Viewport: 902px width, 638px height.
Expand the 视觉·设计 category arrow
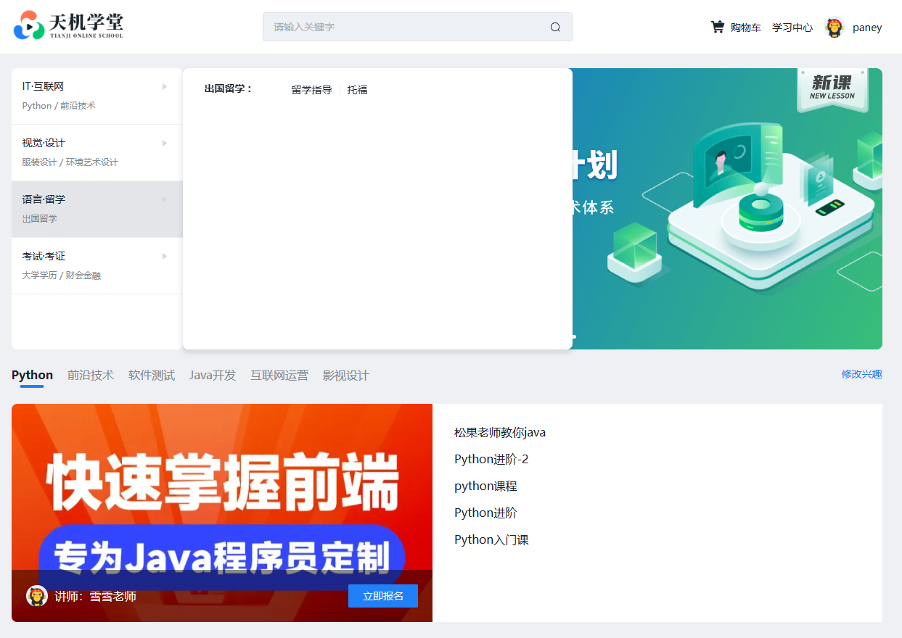point(165,143)
